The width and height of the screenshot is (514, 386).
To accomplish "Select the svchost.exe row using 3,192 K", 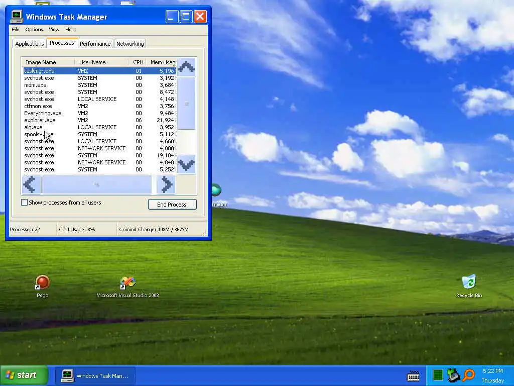I will pos(100,78).
